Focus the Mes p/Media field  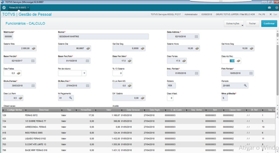[225, 98]
